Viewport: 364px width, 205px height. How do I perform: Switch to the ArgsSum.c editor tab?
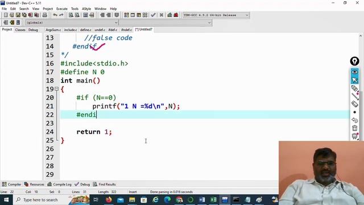[53, 30]
